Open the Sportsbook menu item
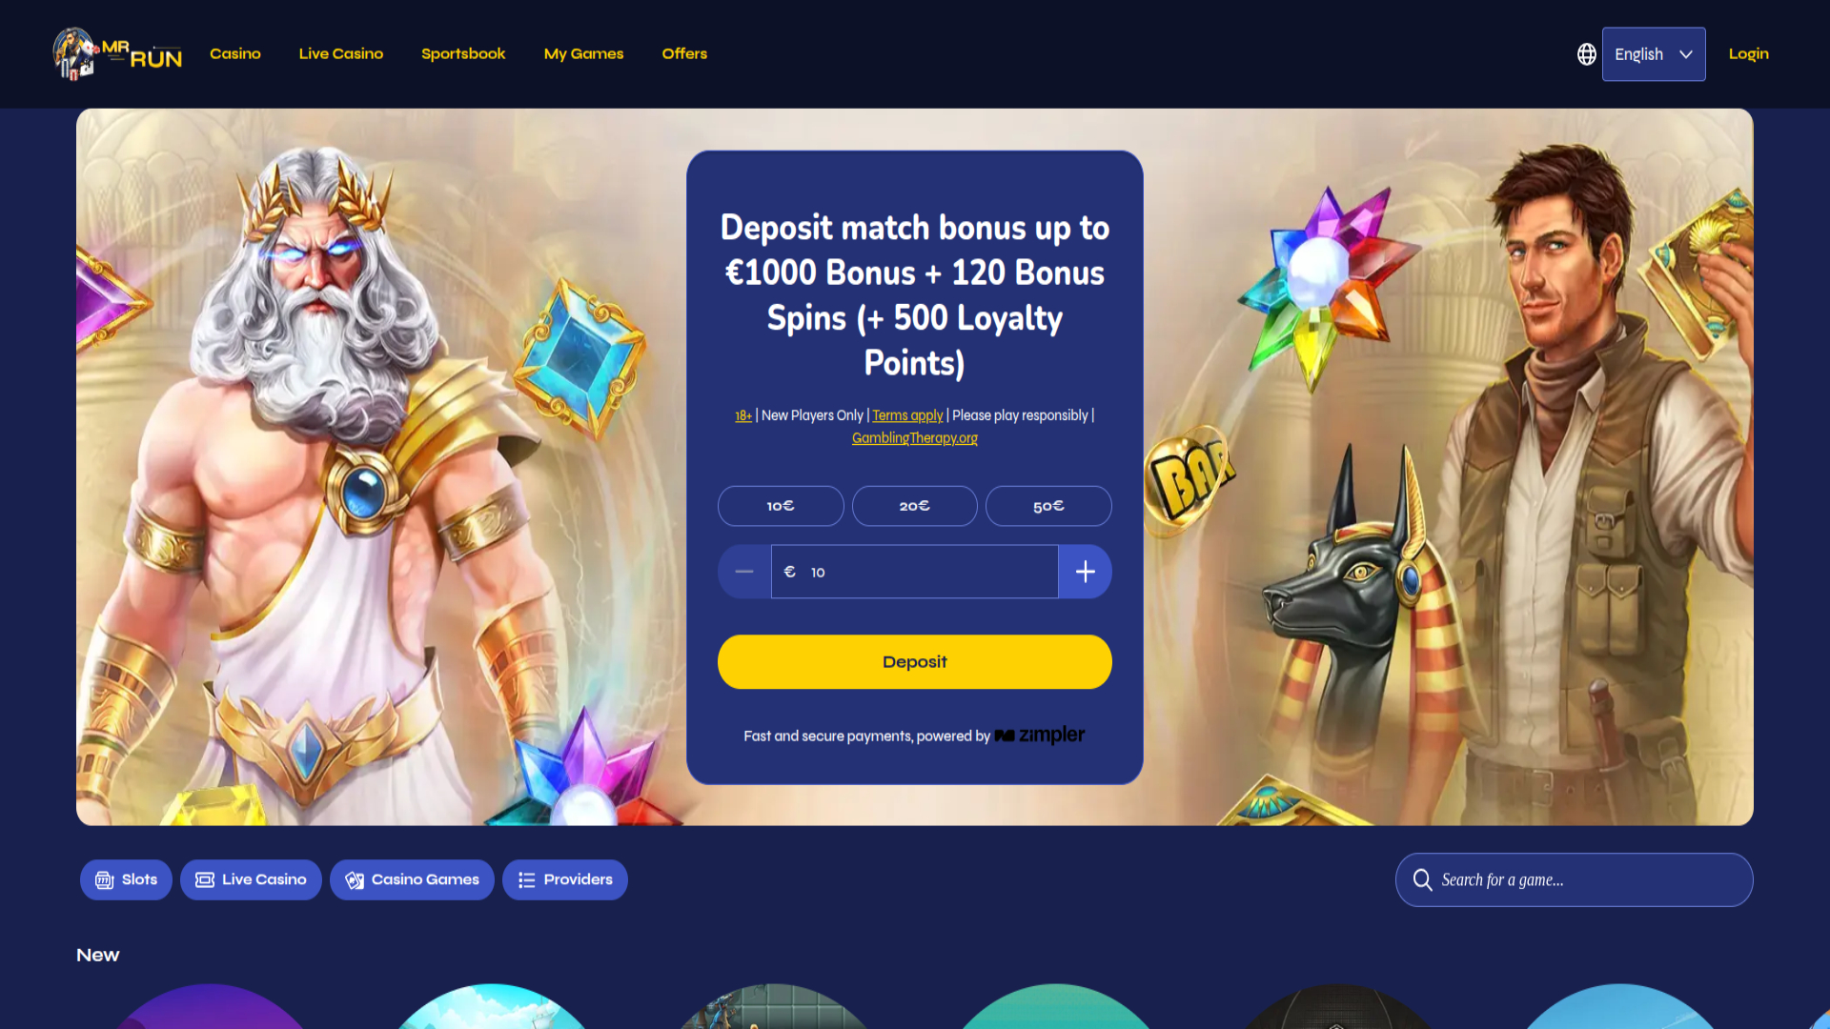This screenshot has height=1029, width=1830. [x=463, y=53]
